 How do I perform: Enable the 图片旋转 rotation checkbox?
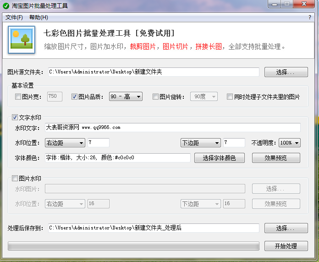point(155,97)
